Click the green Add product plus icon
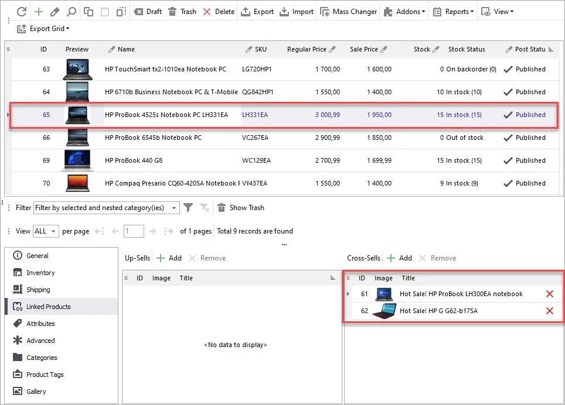The image size is (565, 405). [x=39, y=12]
